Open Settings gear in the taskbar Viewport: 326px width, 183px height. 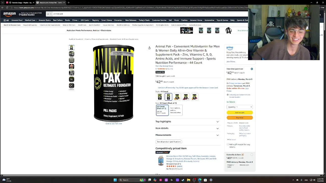pos(211,180)
